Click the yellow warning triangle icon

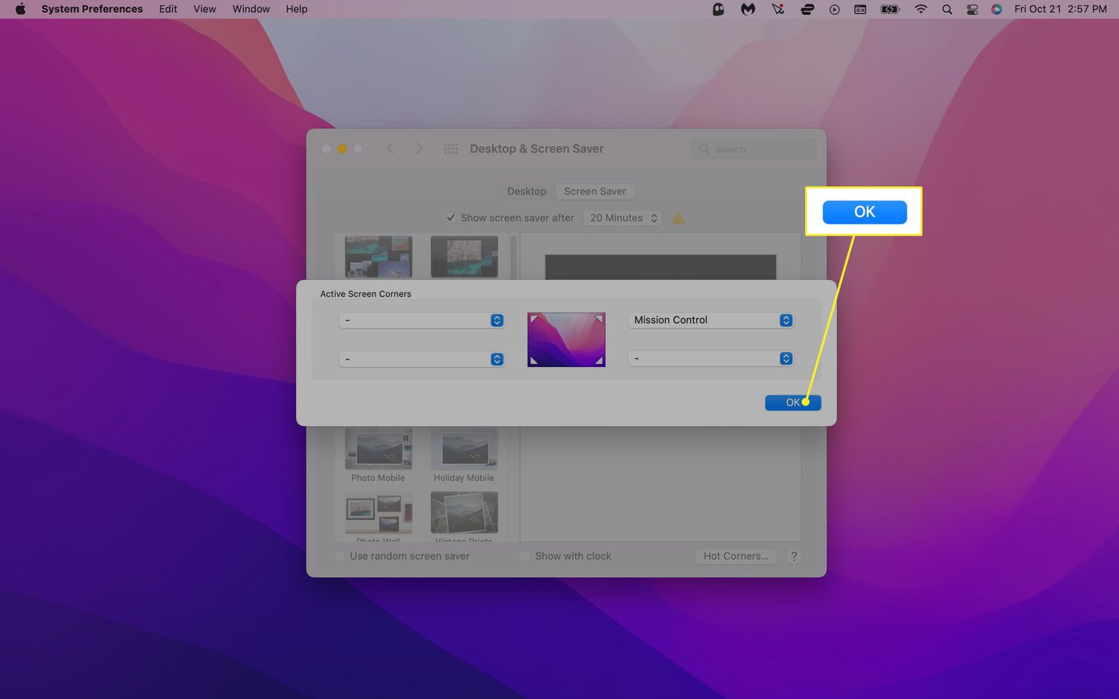point(678,218)
